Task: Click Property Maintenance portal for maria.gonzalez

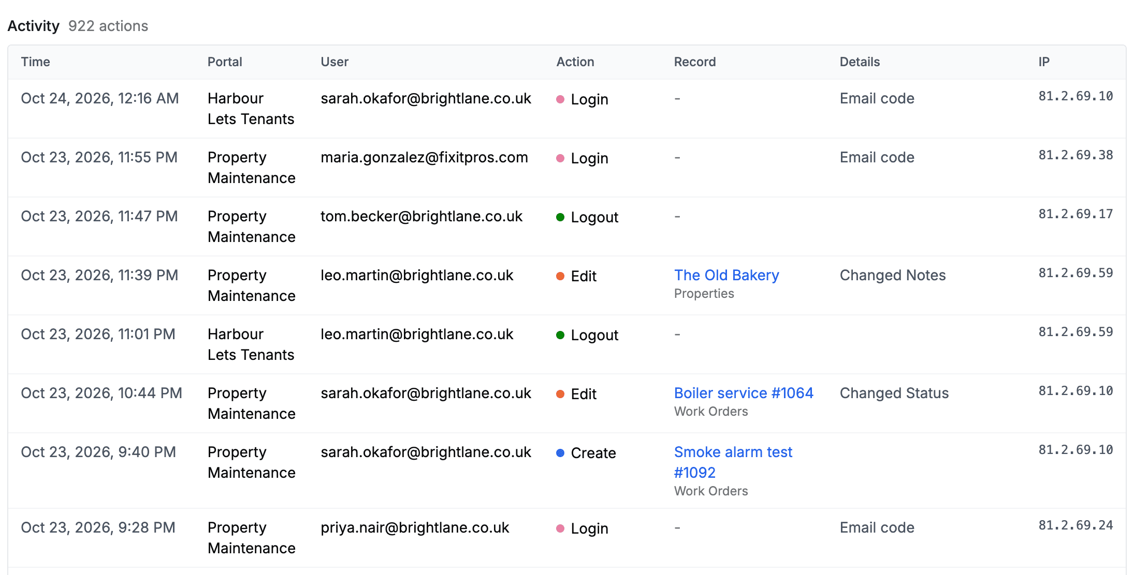Action: [252, 168]
